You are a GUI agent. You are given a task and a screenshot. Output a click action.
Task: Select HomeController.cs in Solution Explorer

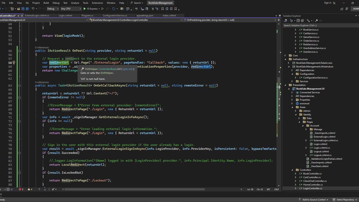click(313, 185)
